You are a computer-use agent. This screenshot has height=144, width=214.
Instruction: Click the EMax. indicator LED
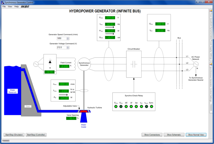(x=116, y=107)
